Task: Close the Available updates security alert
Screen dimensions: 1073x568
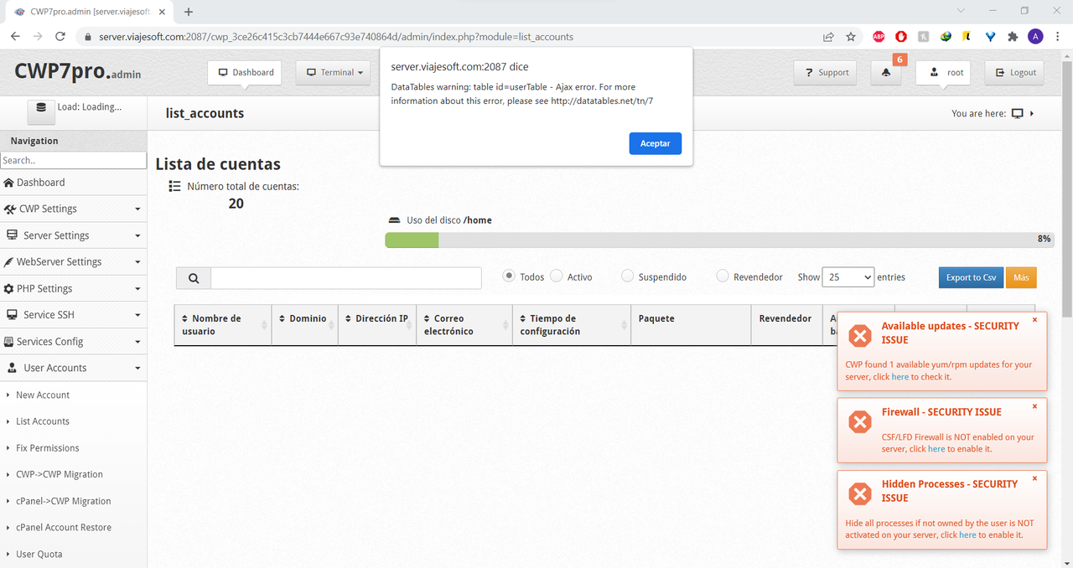Action: [x=1034, y=320]
